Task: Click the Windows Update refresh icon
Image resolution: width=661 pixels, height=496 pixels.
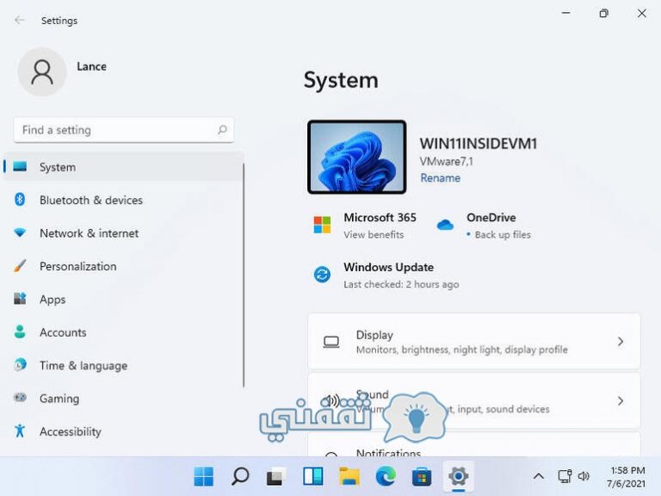Action: click(322, 275)
